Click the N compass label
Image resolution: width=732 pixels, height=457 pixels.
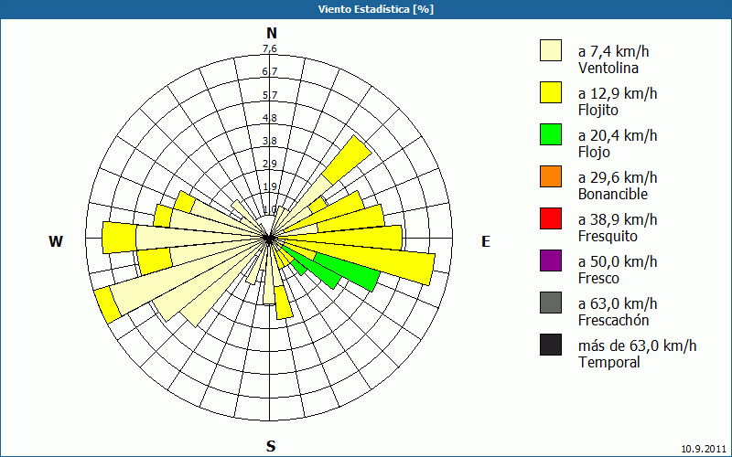click(272, 33)
